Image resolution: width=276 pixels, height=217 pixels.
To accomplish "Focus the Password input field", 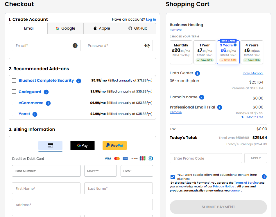I will (x=118, y=46).
